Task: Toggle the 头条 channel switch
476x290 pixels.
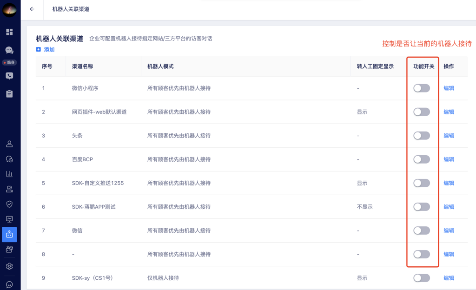Action: tap(422, 136)
